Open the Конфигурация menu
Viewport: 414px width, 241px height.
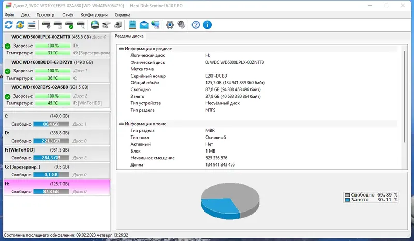94,15
